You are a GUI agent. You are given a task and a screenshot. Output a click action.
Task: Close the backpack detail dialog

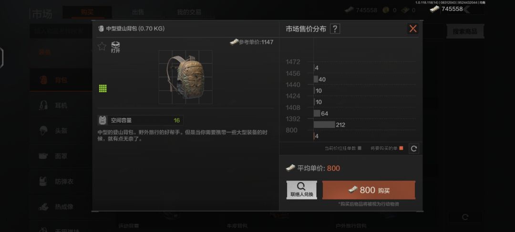(413, 29)
